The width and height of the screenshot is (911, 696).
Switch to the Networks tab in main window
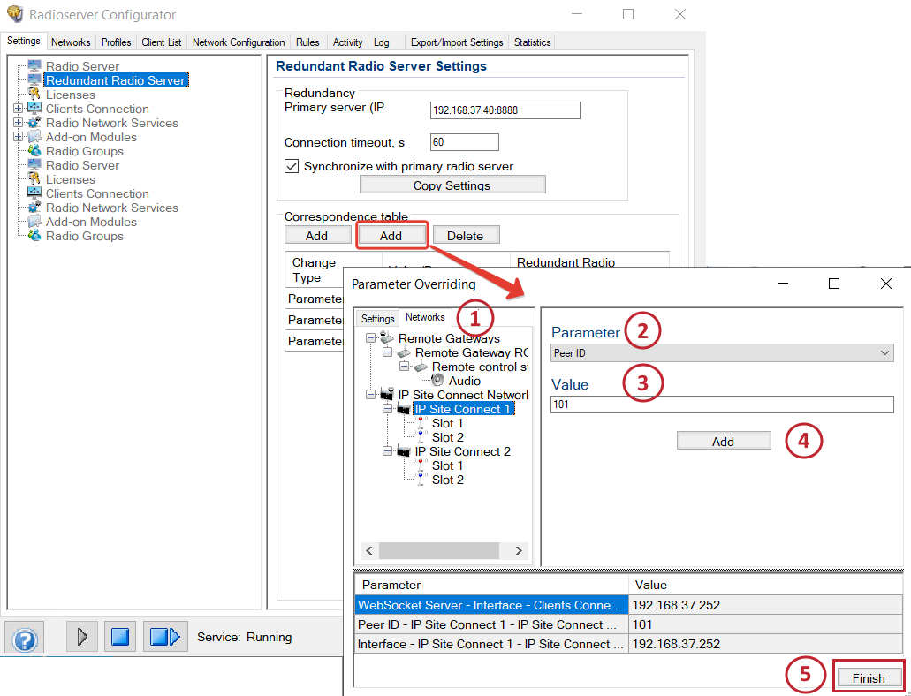click(x=71, y=42)
